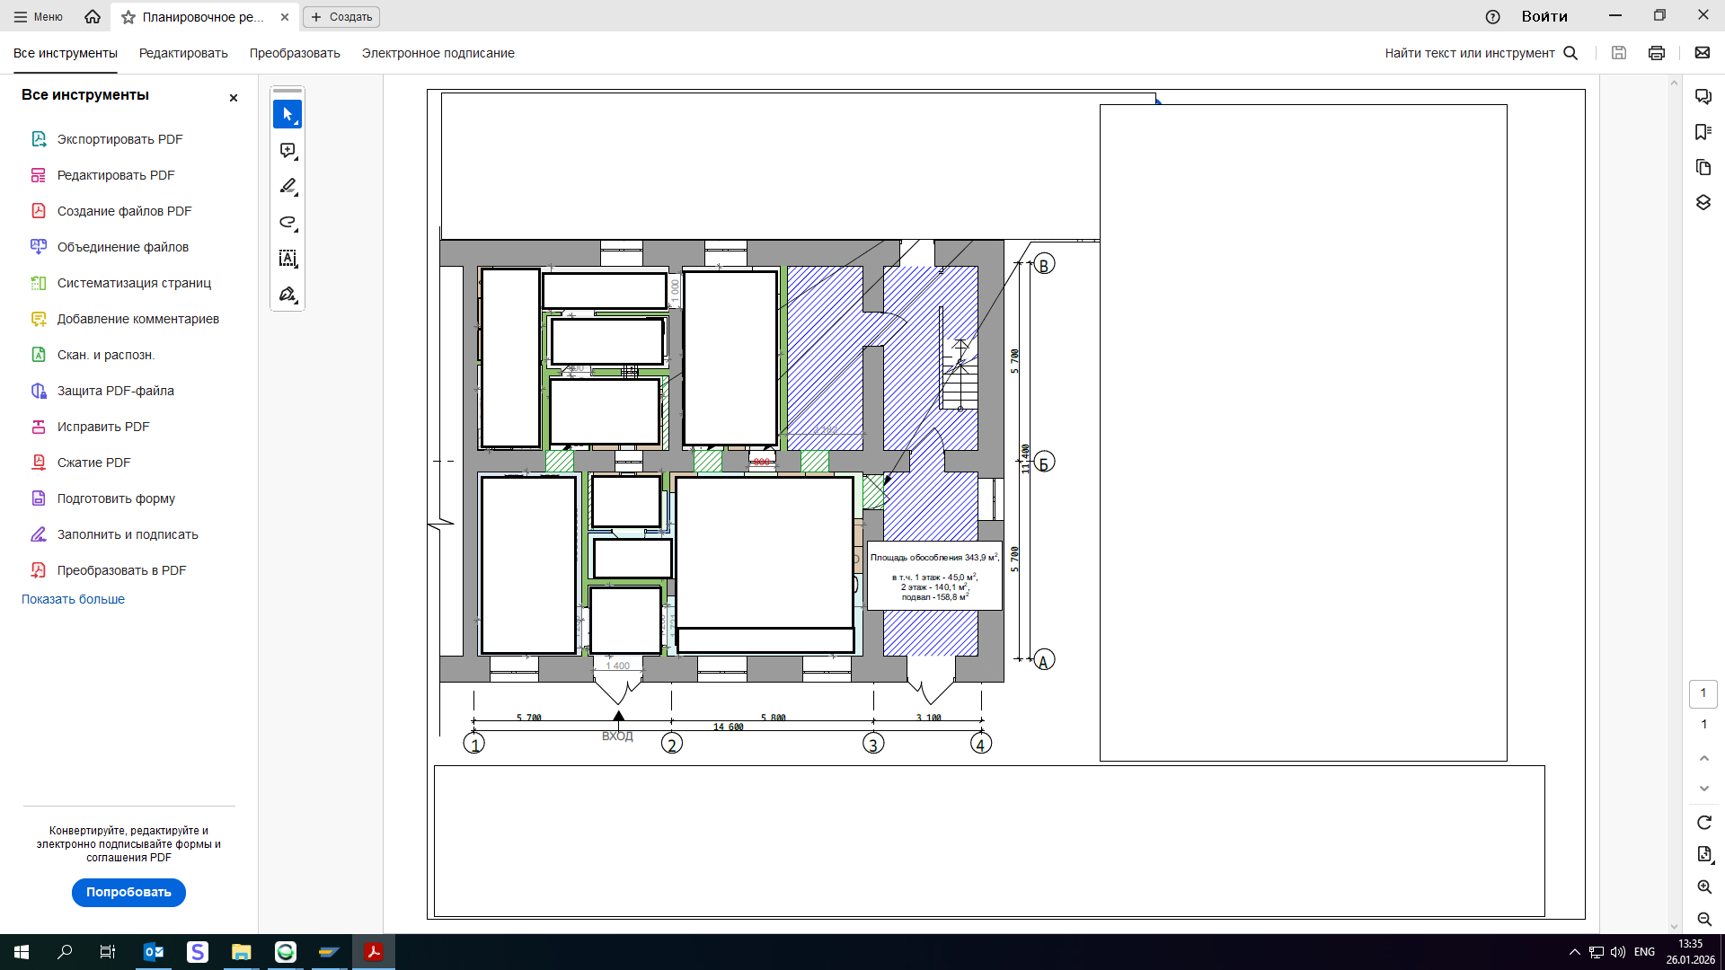The height and width of the screenshot is (970, 1725).
Task: Select the highlighter pen tool
Action: [287, 186]
